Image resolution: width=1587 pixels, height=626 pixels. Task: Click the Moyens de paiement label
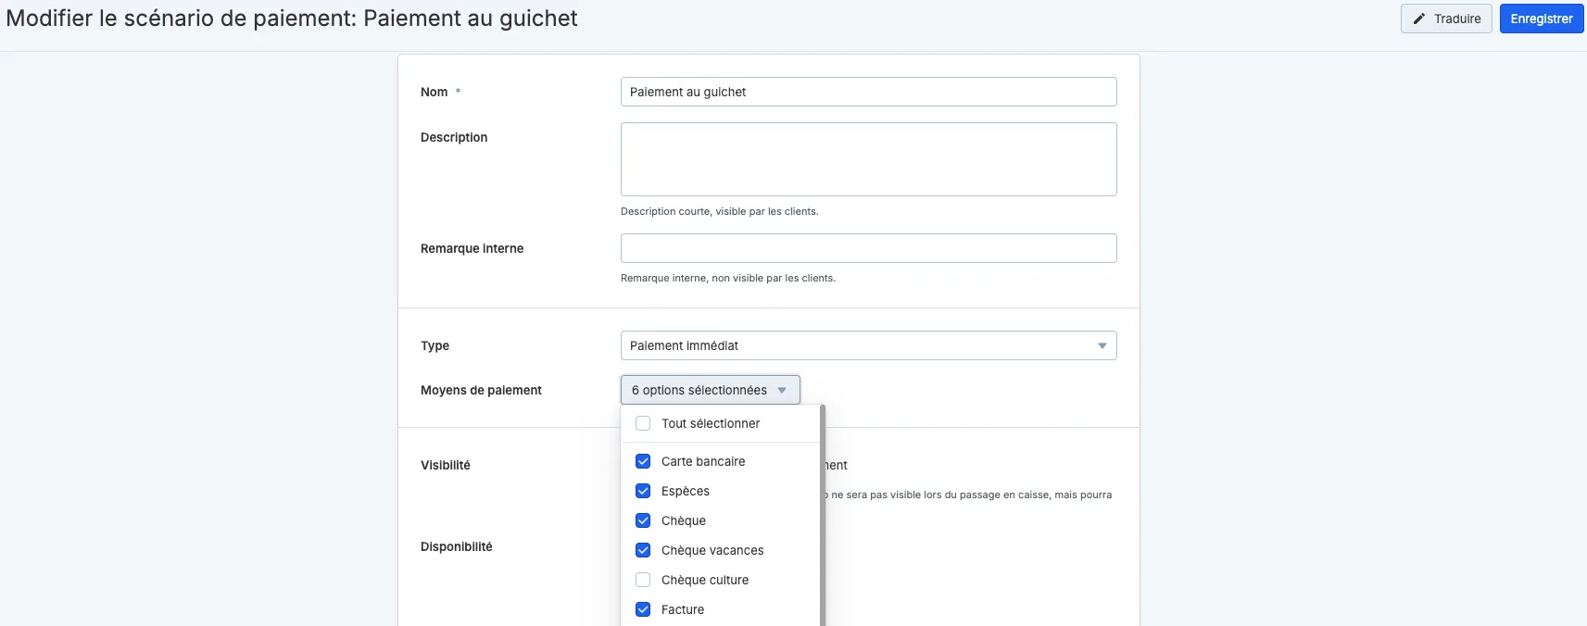(x=481, y=390)
